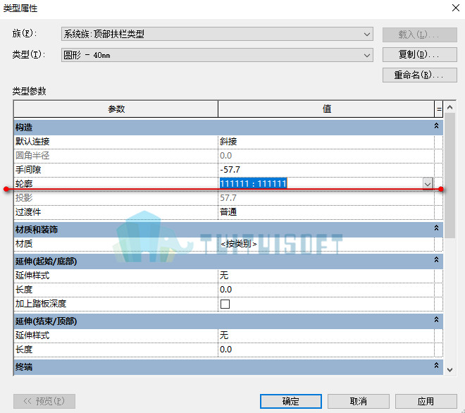Click the 过渡件 parameter label

(28, 212)
